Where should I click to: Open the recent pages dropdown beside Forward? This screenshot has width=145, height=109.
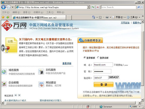click(12, 7)
